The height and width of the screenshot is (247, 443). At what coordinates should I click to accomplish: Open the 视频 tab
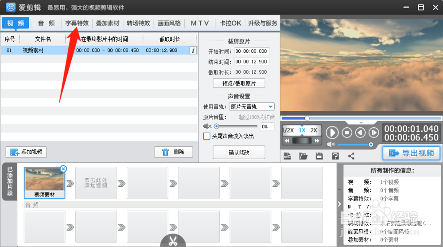pos(16,23)
